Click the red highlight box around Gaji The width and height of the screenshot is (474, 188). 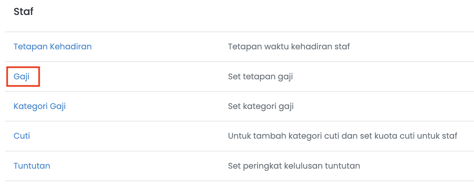[23, 77]
